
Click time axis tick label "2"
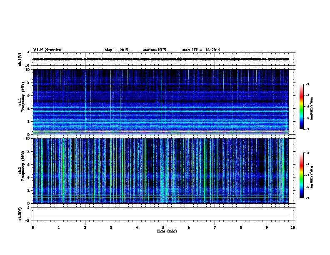point(85,227)
